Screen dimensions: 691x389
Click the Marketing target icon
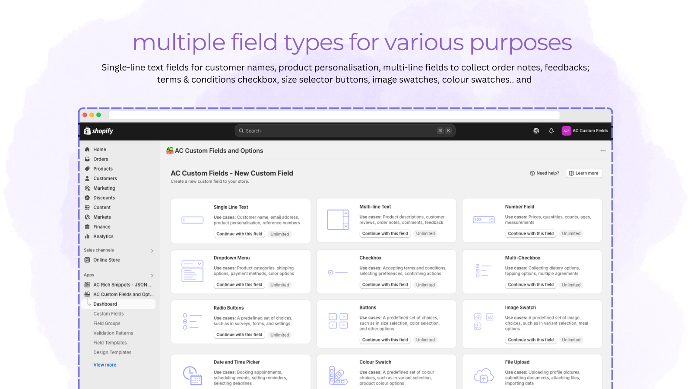pyautogui.click(x=87, y=188)
